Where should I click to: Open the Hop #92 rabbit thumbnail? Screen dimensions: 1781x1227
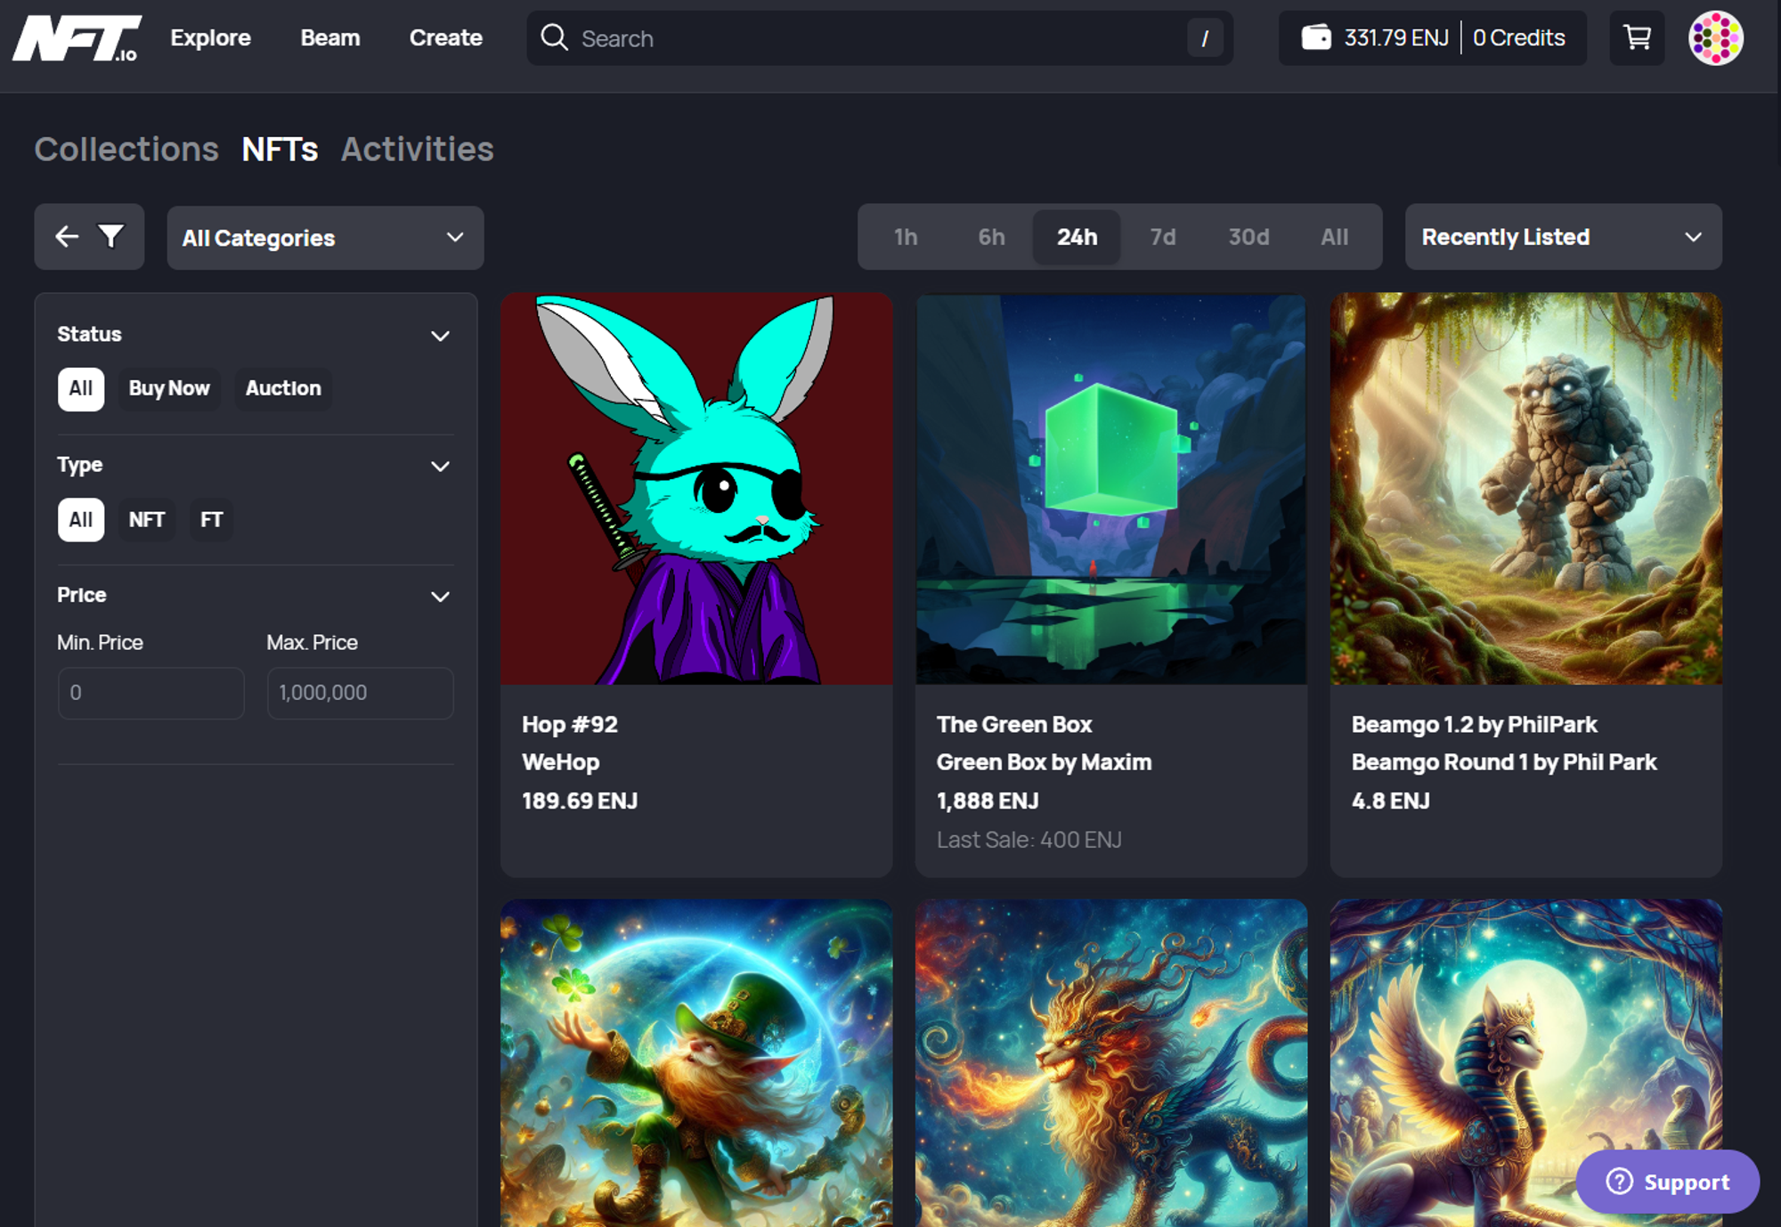(x=696, y=489)
